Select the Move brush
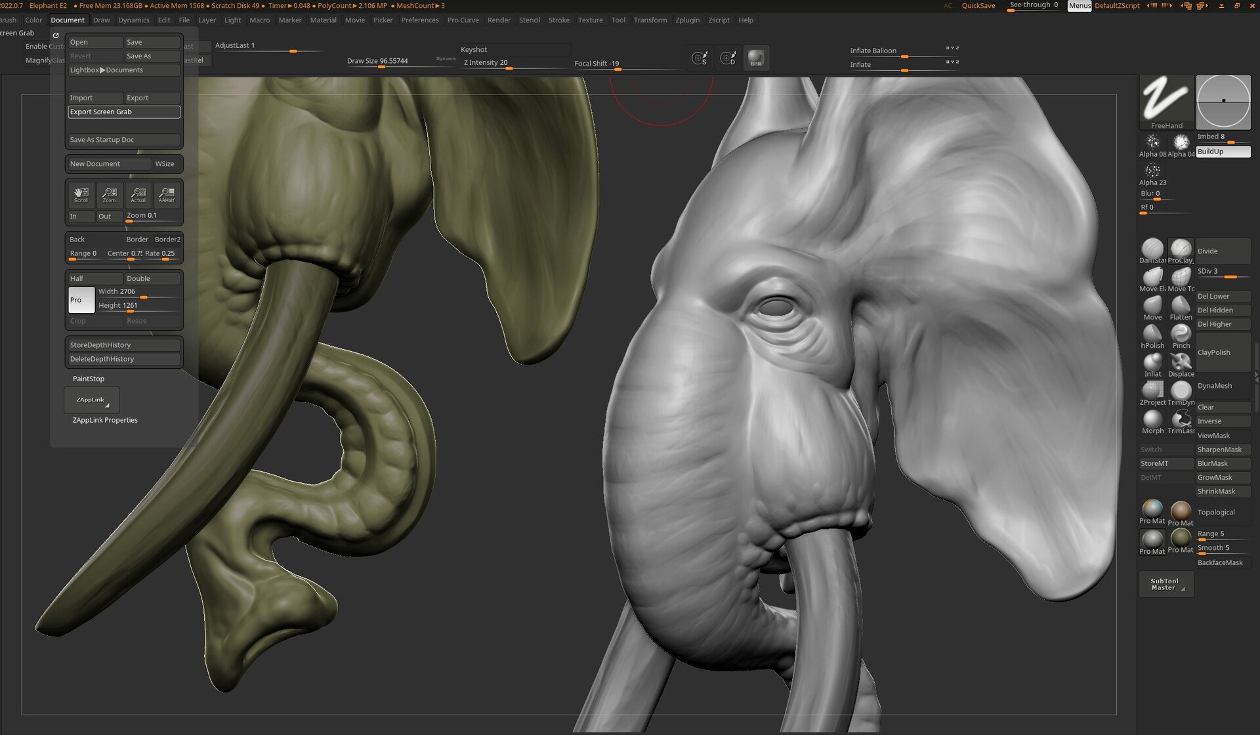The width and height of the screenshot is (1260, 735). [x=1152, y=305]
